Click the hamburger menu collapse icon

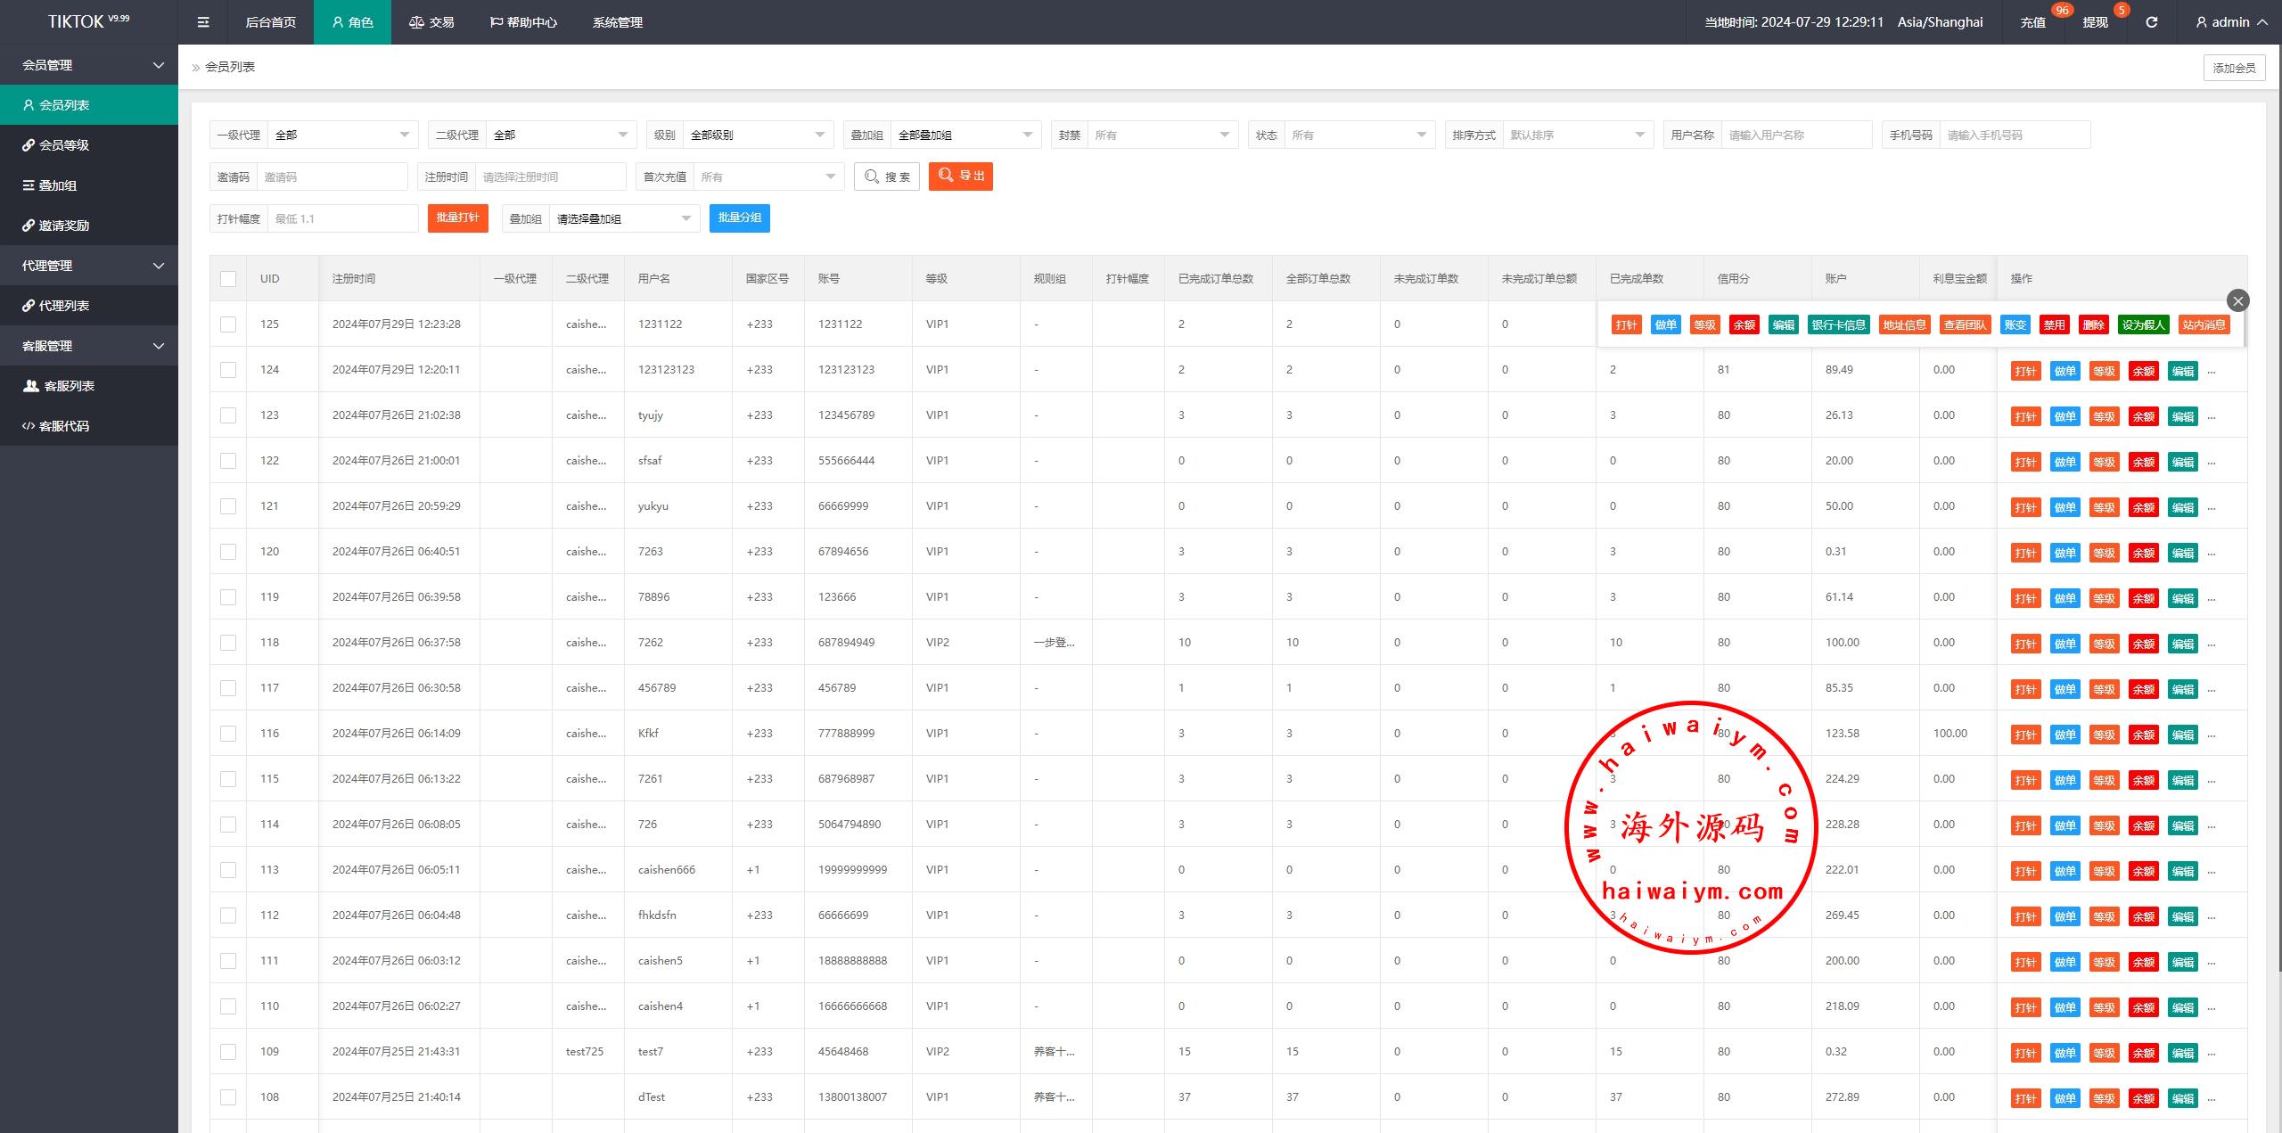[203, 22]
